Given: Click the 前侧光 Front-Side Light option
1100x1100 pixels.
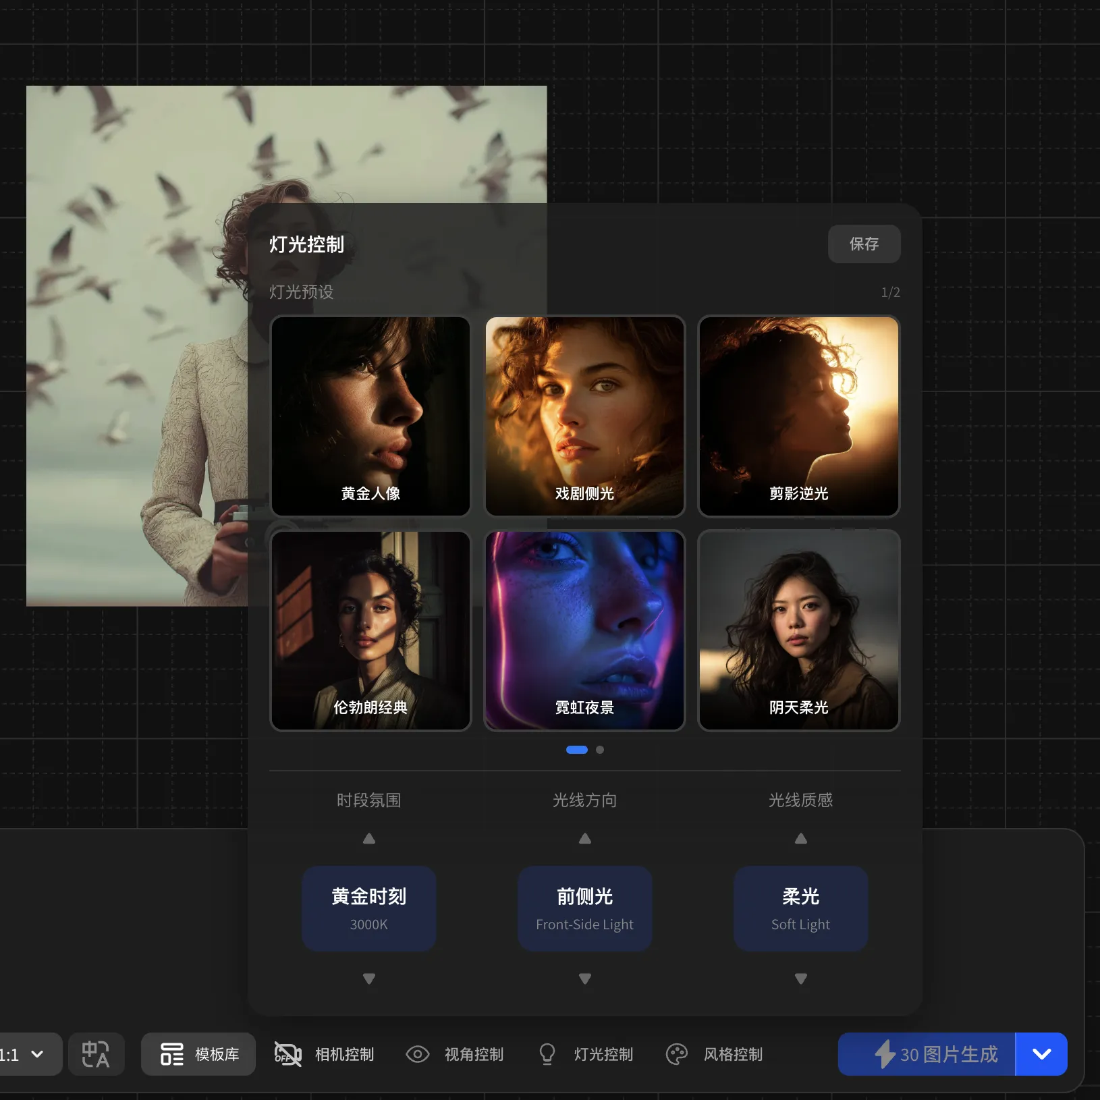Looking at the screenshot, I should coord(585,908).
